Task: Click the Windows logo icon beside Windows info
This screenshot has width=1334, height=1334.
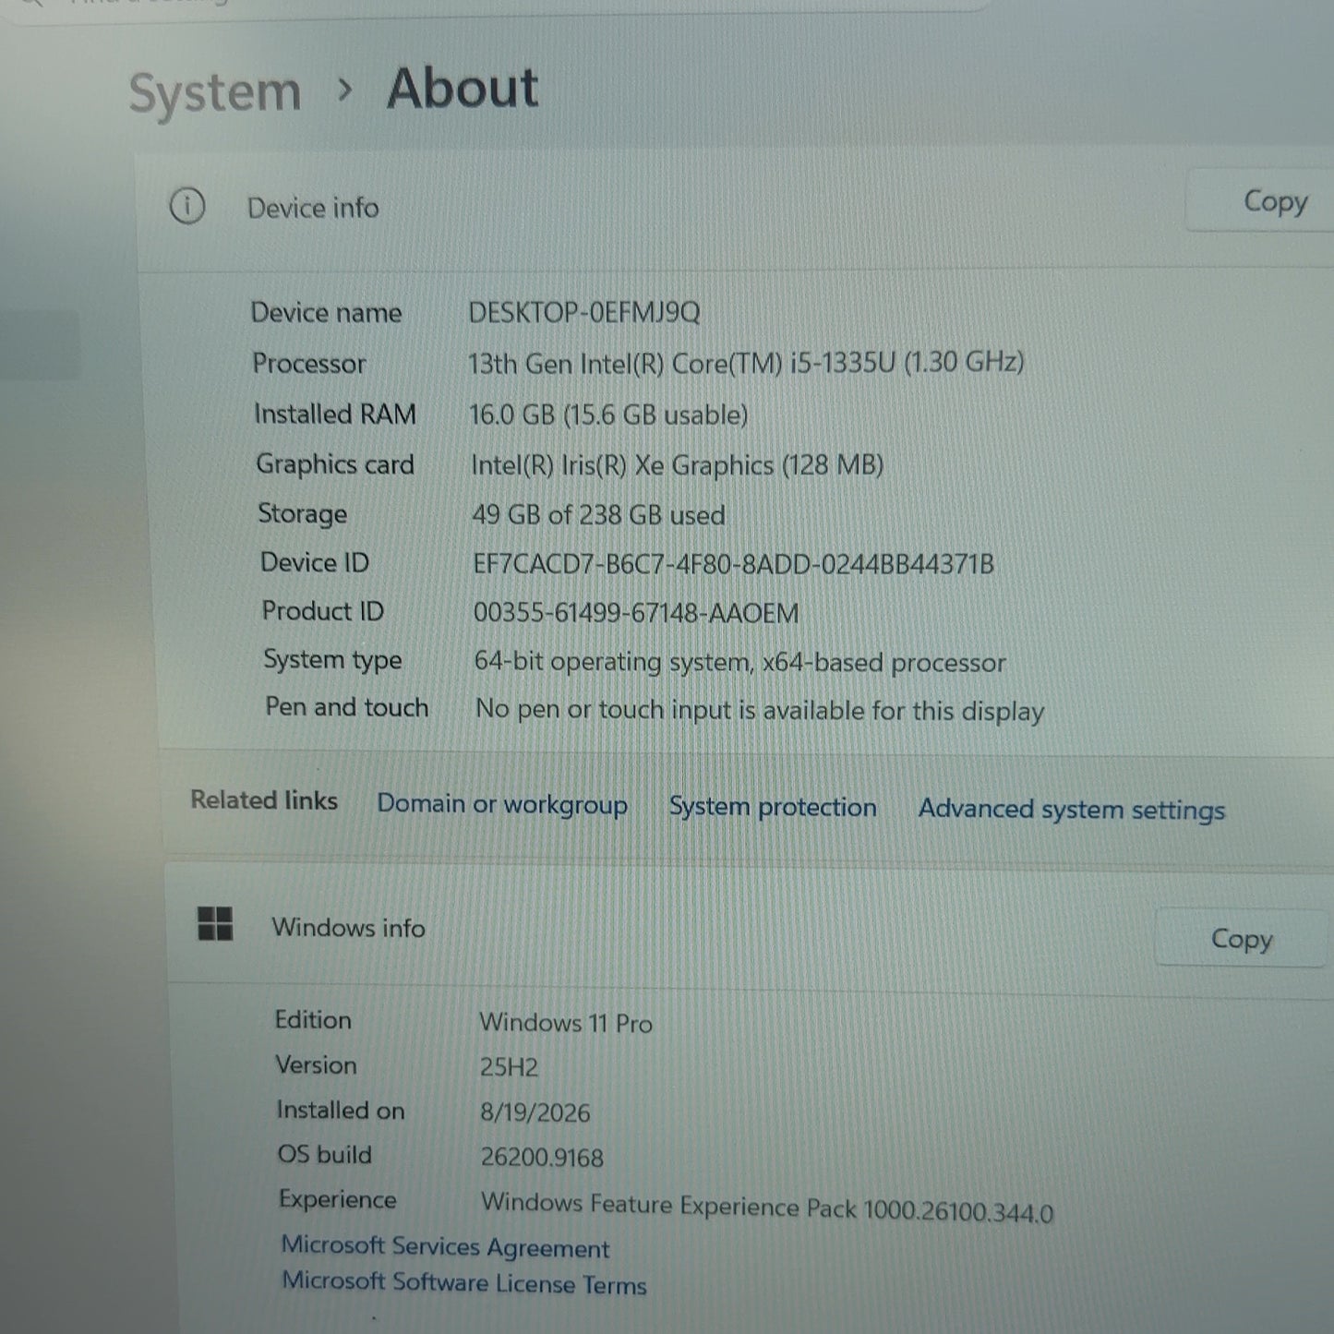Action: [x=215, y=923]
